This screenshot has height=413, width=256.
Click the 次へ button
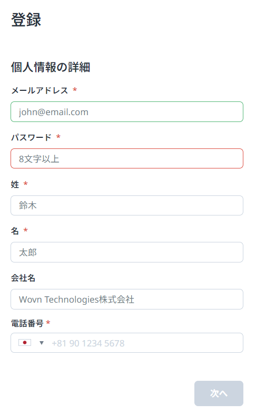219,393
